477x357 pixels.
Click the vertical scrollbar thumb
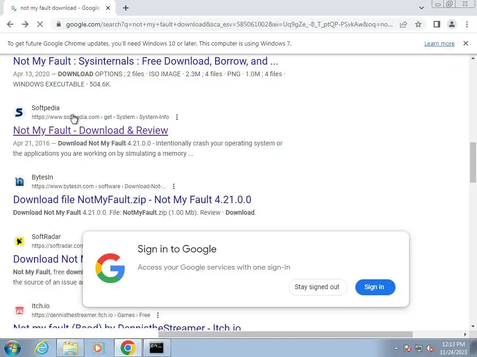473,162
